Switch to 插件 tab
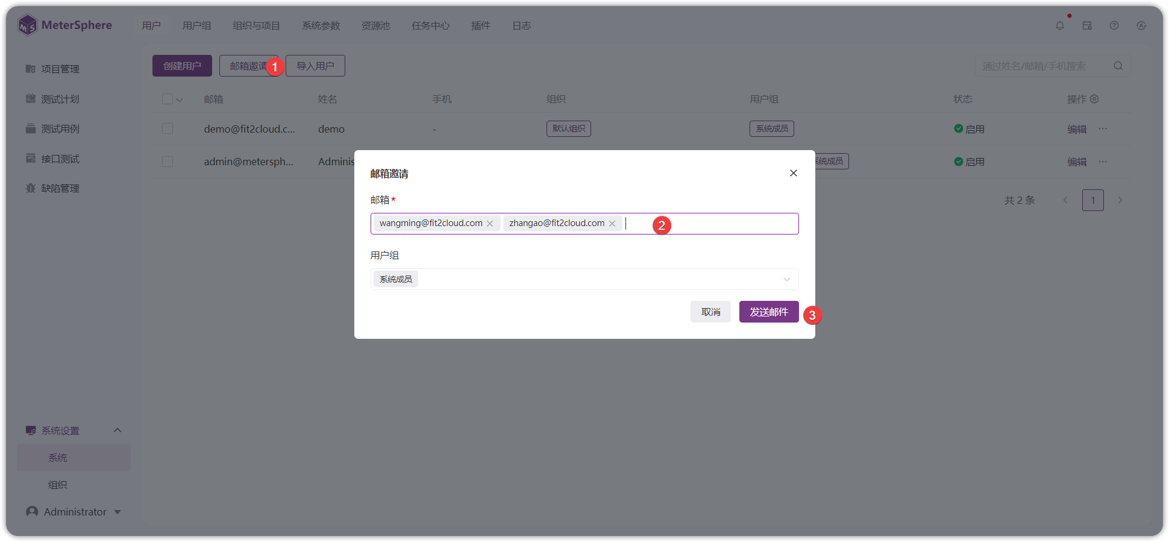1169x542 pixels. point(481,25)
